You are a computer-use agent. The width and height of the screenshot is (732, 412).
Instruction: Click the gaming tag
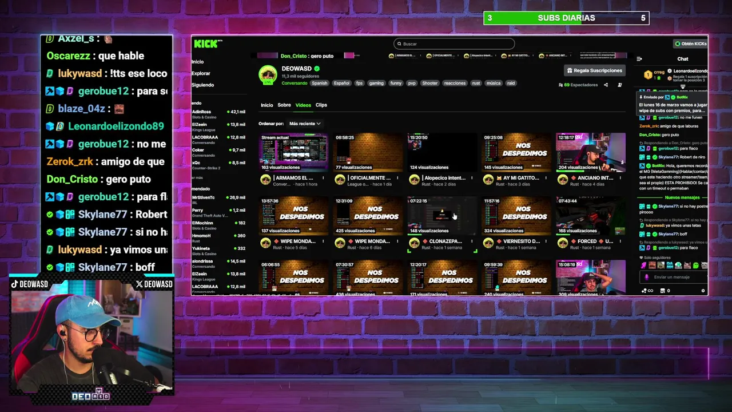point(376,83)
